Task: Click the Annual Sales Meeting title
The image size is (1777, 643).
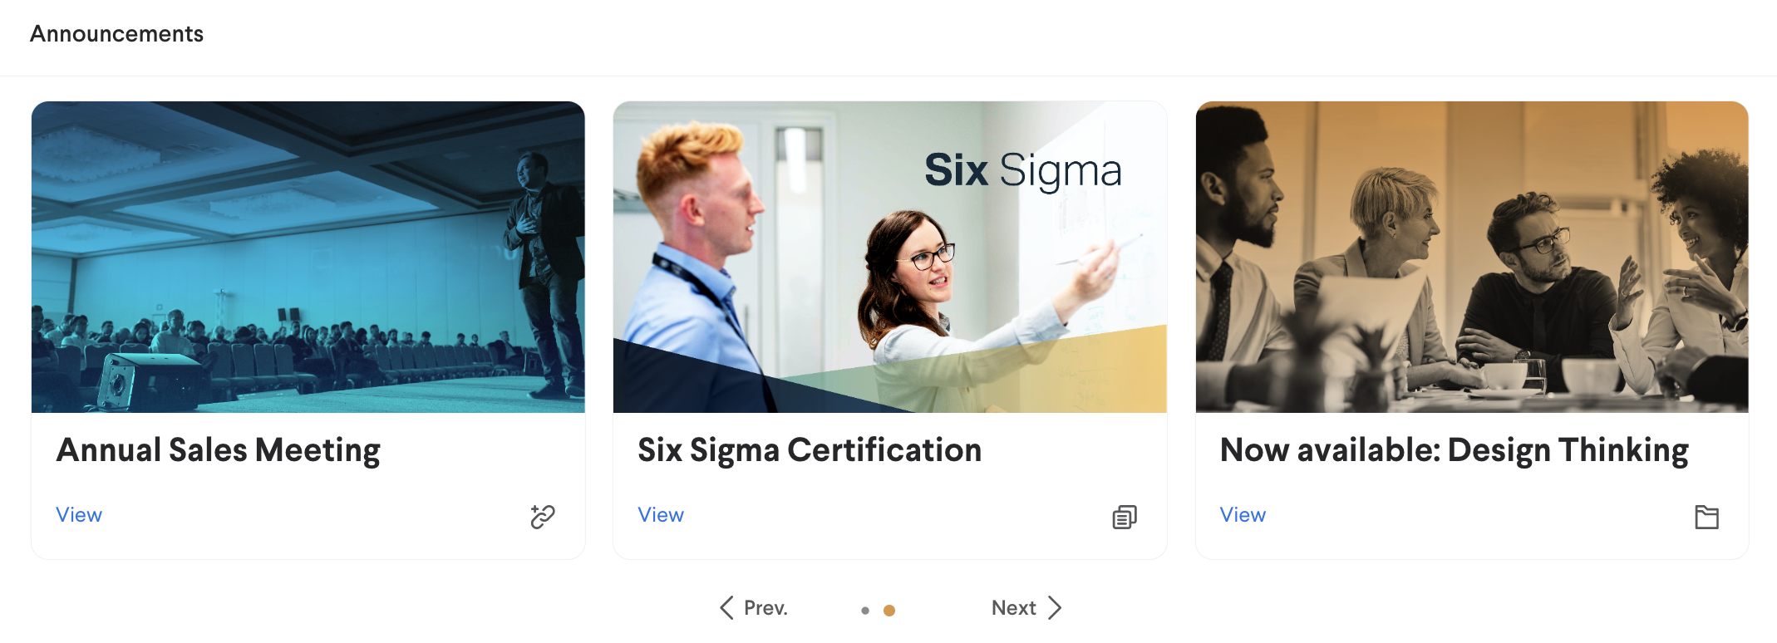Action: [x=219, y=450]
